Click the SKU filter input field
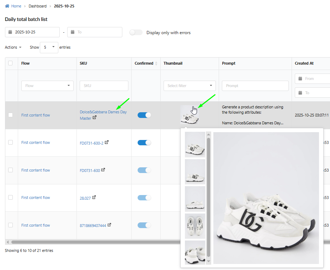 click(104, 86)
